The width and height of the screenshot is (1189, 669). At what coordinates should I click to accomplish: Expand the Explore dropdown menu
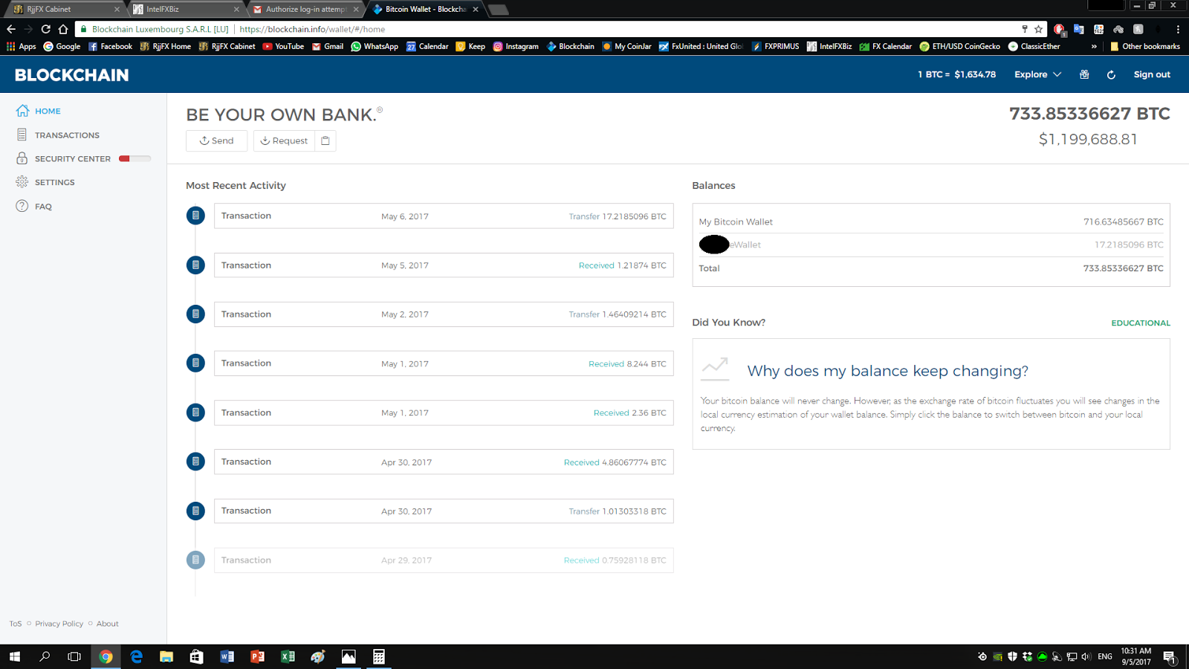click(1037, 74)
